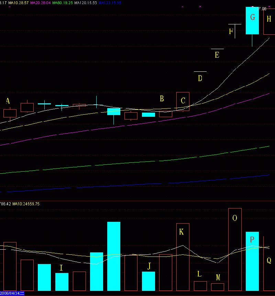This screenshot has width=275, height=296.
Task: Click the small volume bar labeled L
Action: click(200, 286)
